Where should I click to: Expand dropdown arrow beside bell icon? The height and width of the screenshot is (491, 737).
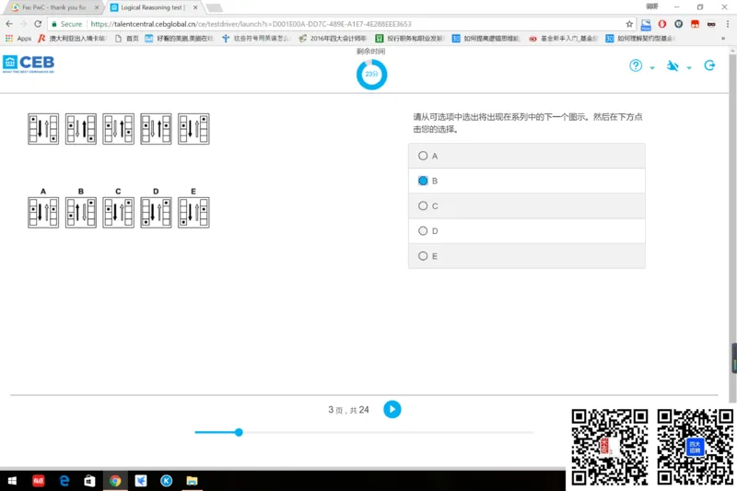[x=688, y=68]
